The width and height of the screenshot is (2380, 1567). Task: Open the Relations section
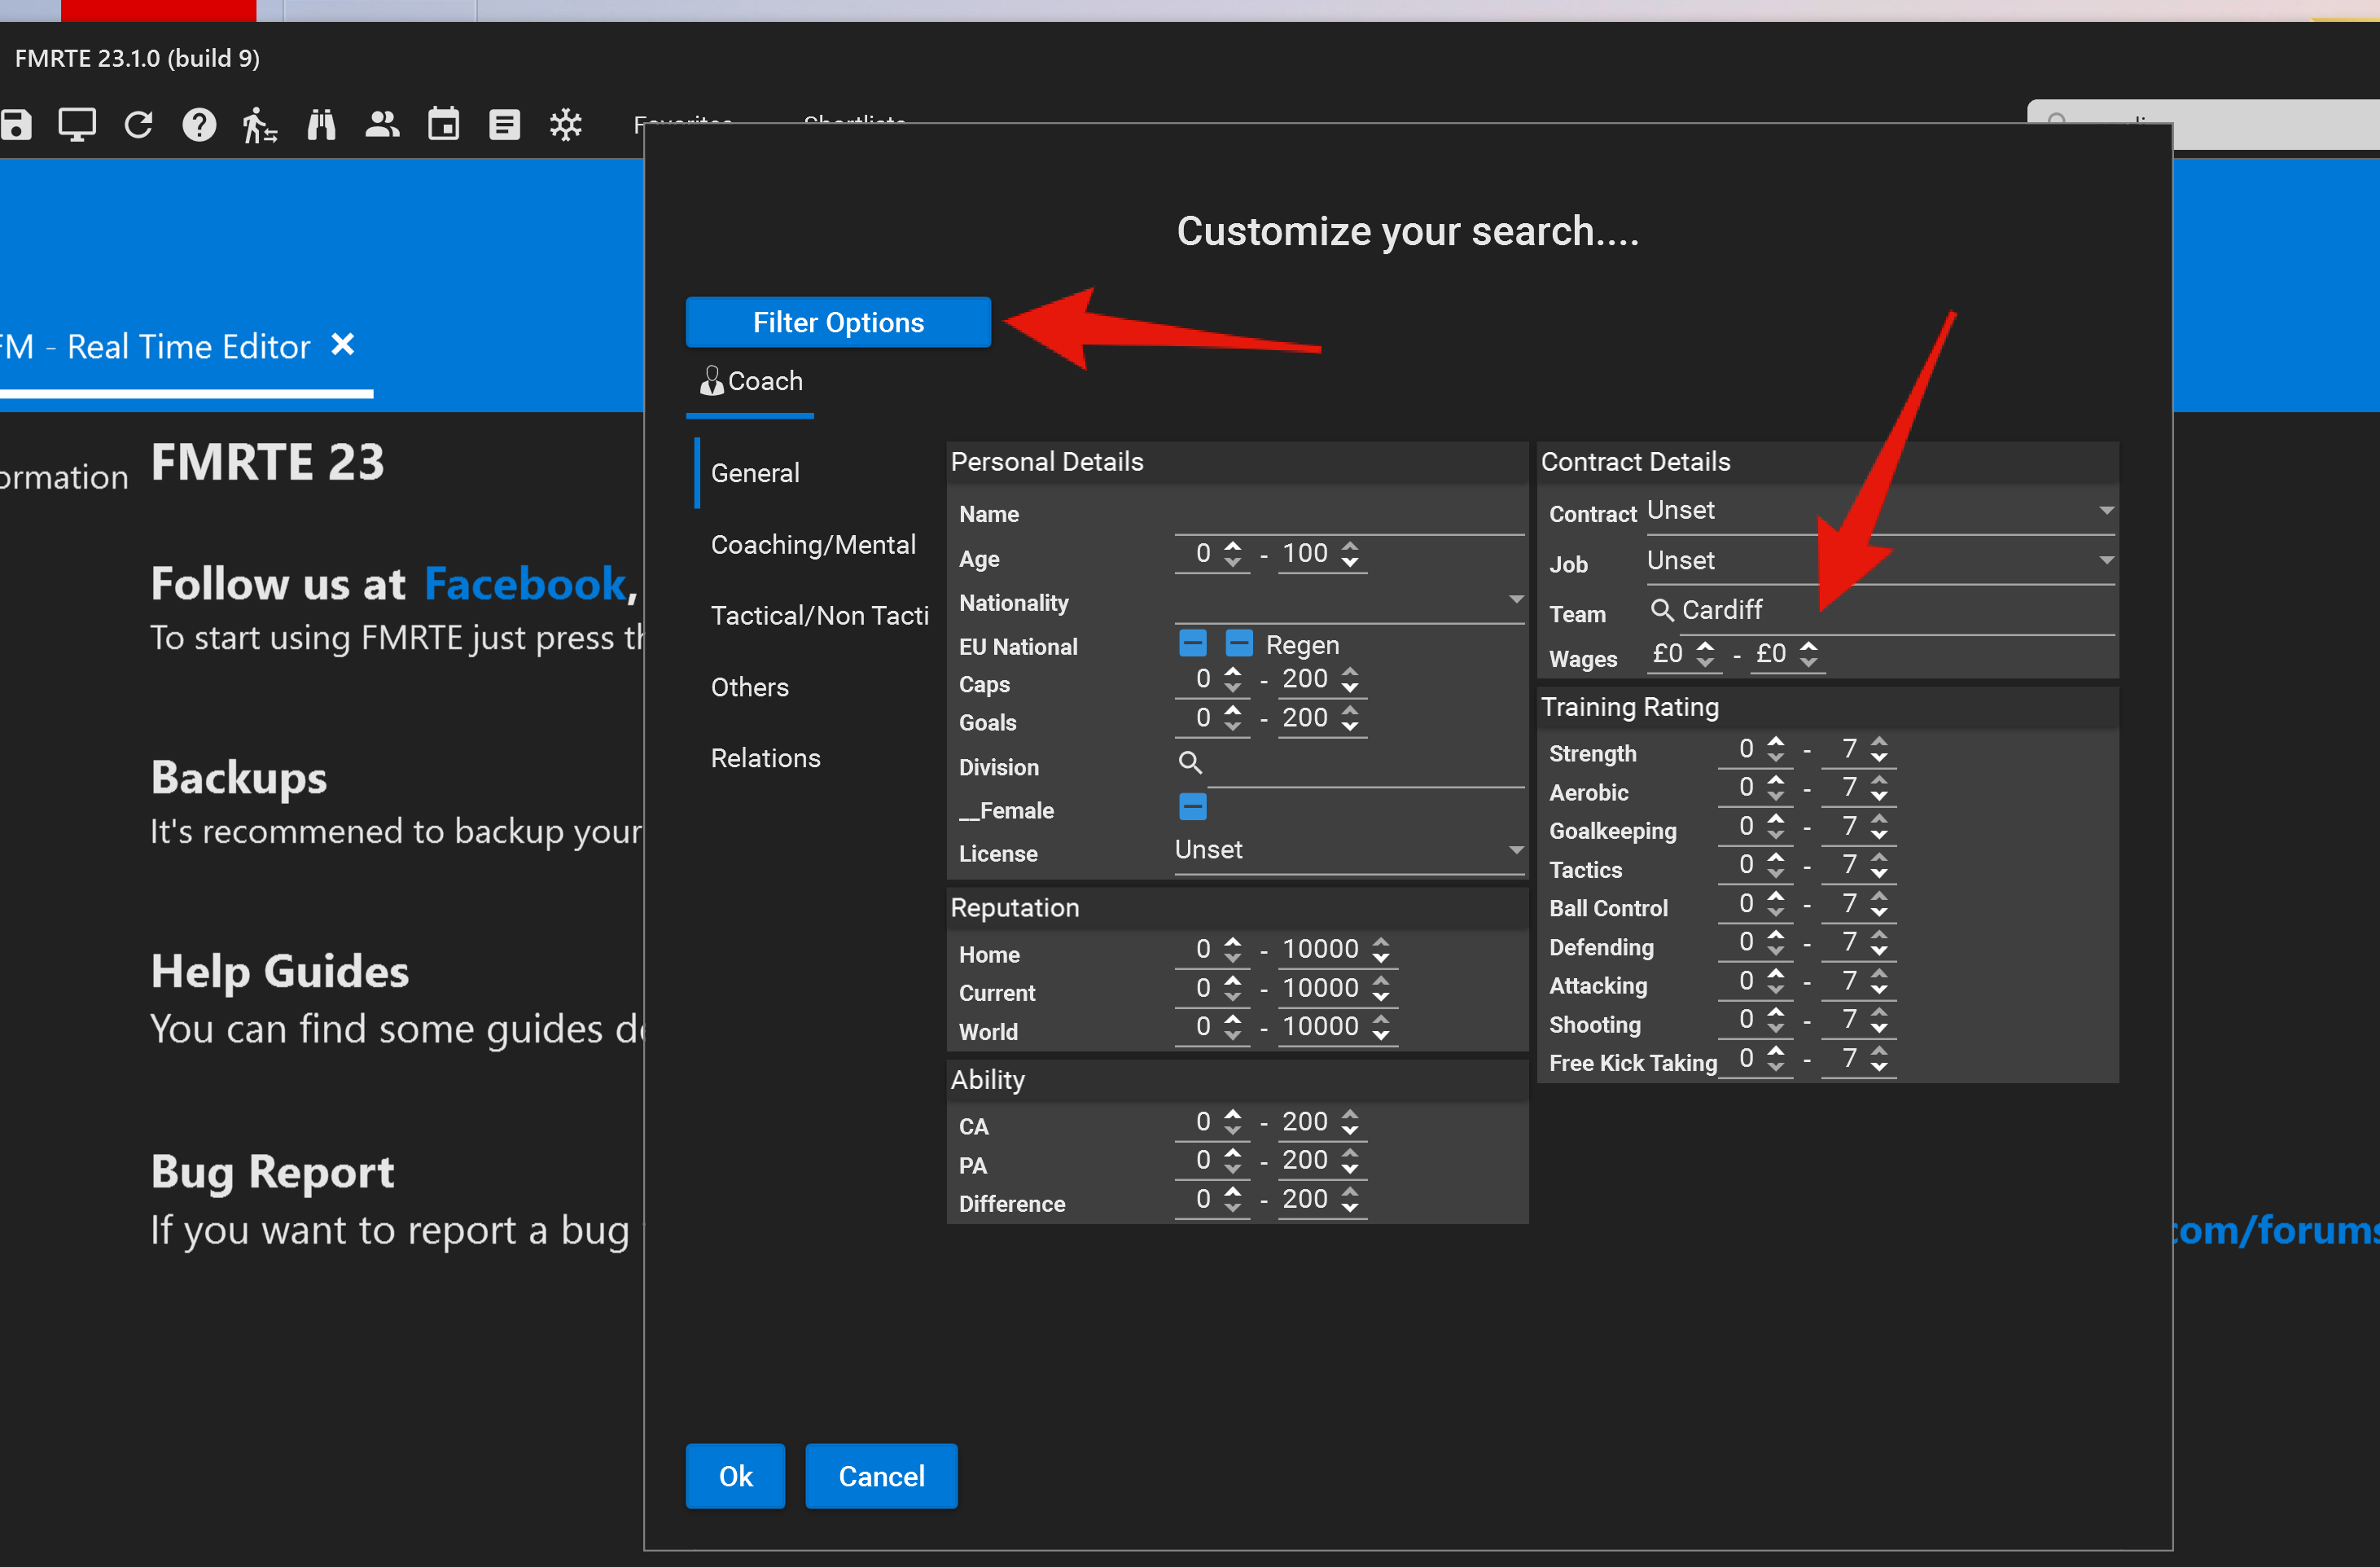click(x=765, y=758)
